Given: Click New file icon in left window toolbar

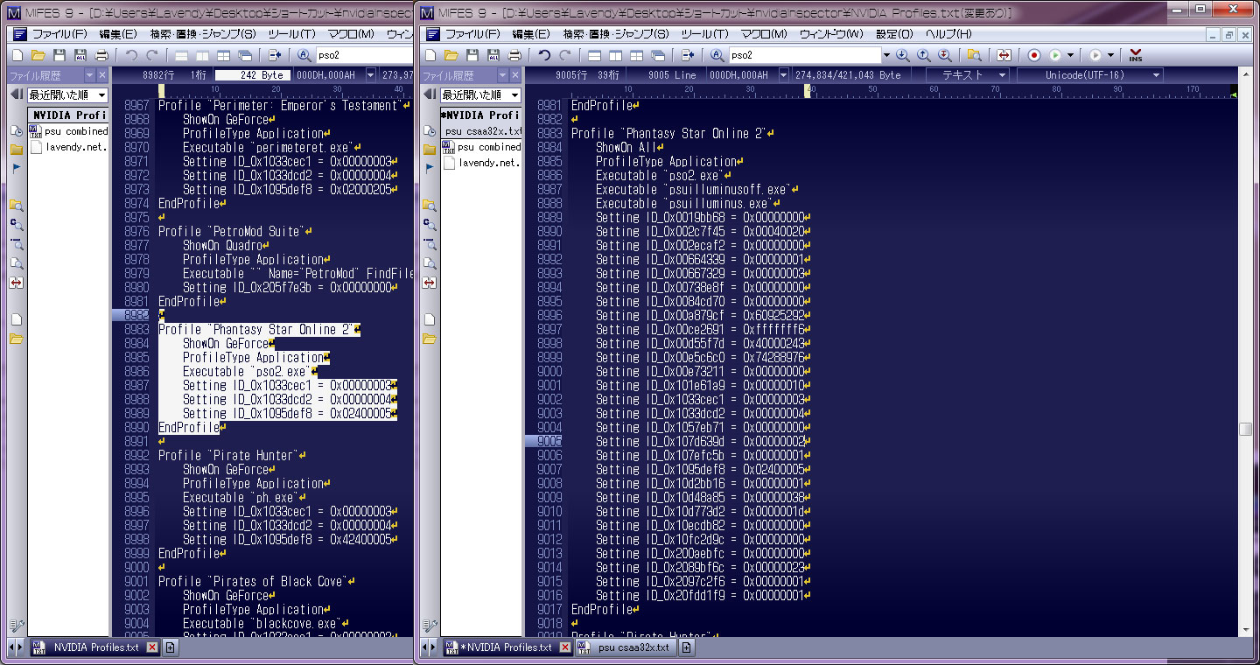Looking at the screenshot, I should tap(17, 55).
